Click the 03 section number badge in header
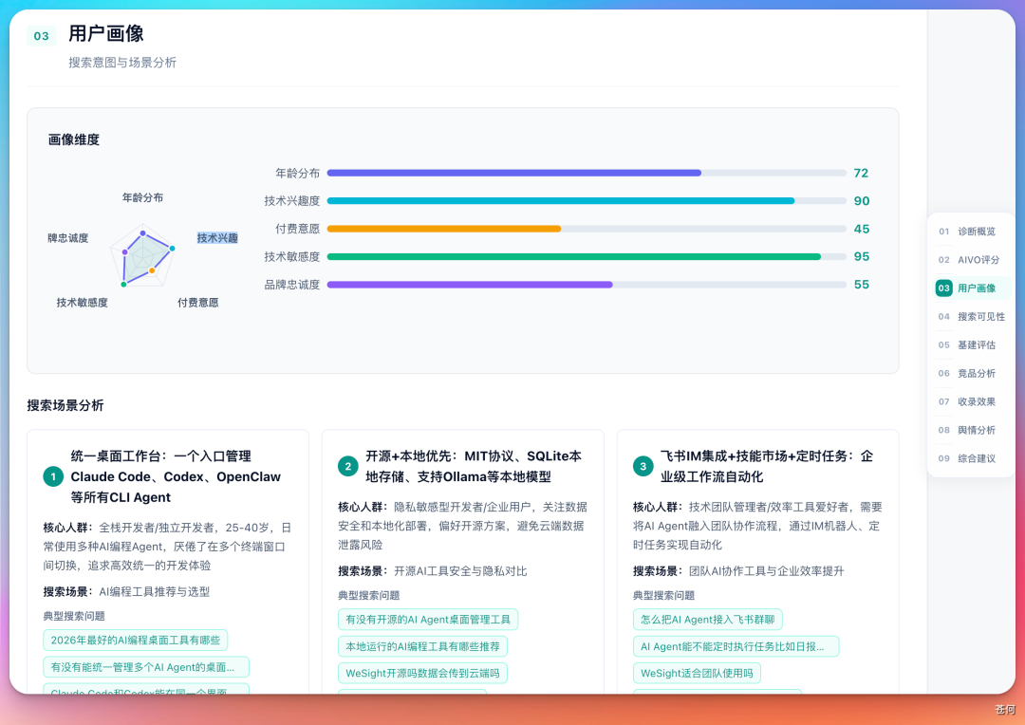Viewport: 1025px width, 725px height. 41,36
